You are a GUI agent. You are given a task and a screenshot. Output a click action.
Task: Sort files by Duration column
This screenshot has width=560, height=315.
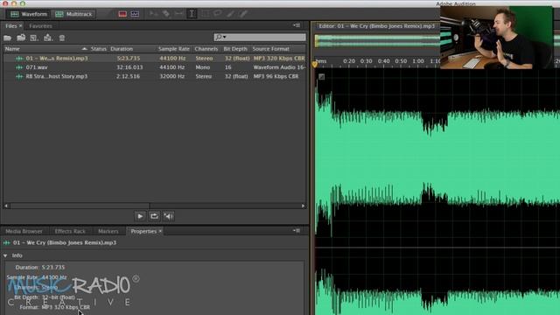pos(122,49)
